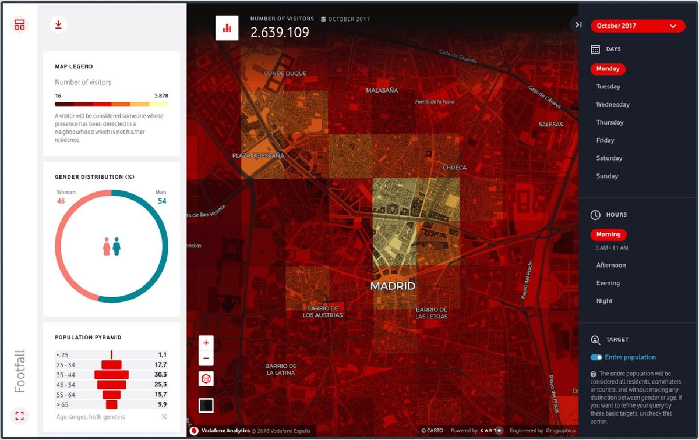699x440 pixels.
Task: Click the number of visitors chart icon
Action: coord(227,27)
